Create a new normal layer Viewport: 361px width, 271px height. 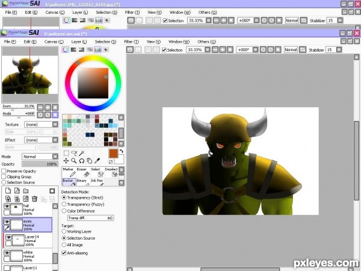tap(8, 191)
